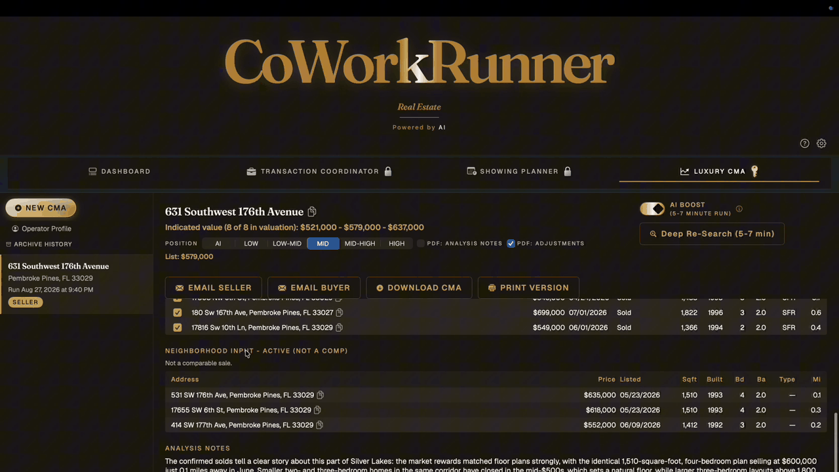Click Email Buyer button
The image size is (839, 472).
click(x=314, y=288)
